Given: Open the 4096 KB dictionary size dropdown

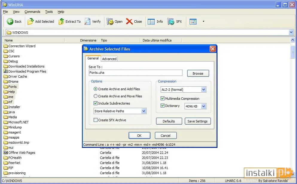Looking at the screenshot, I should tap(203, 106).
